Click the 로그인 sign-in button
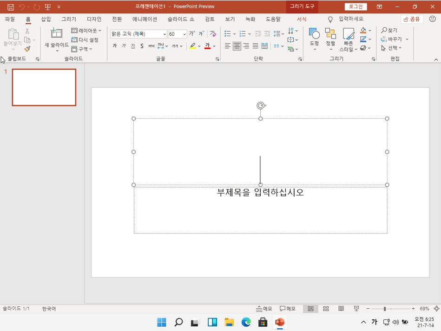Screen dimensions: 441x331 (355, 6)
